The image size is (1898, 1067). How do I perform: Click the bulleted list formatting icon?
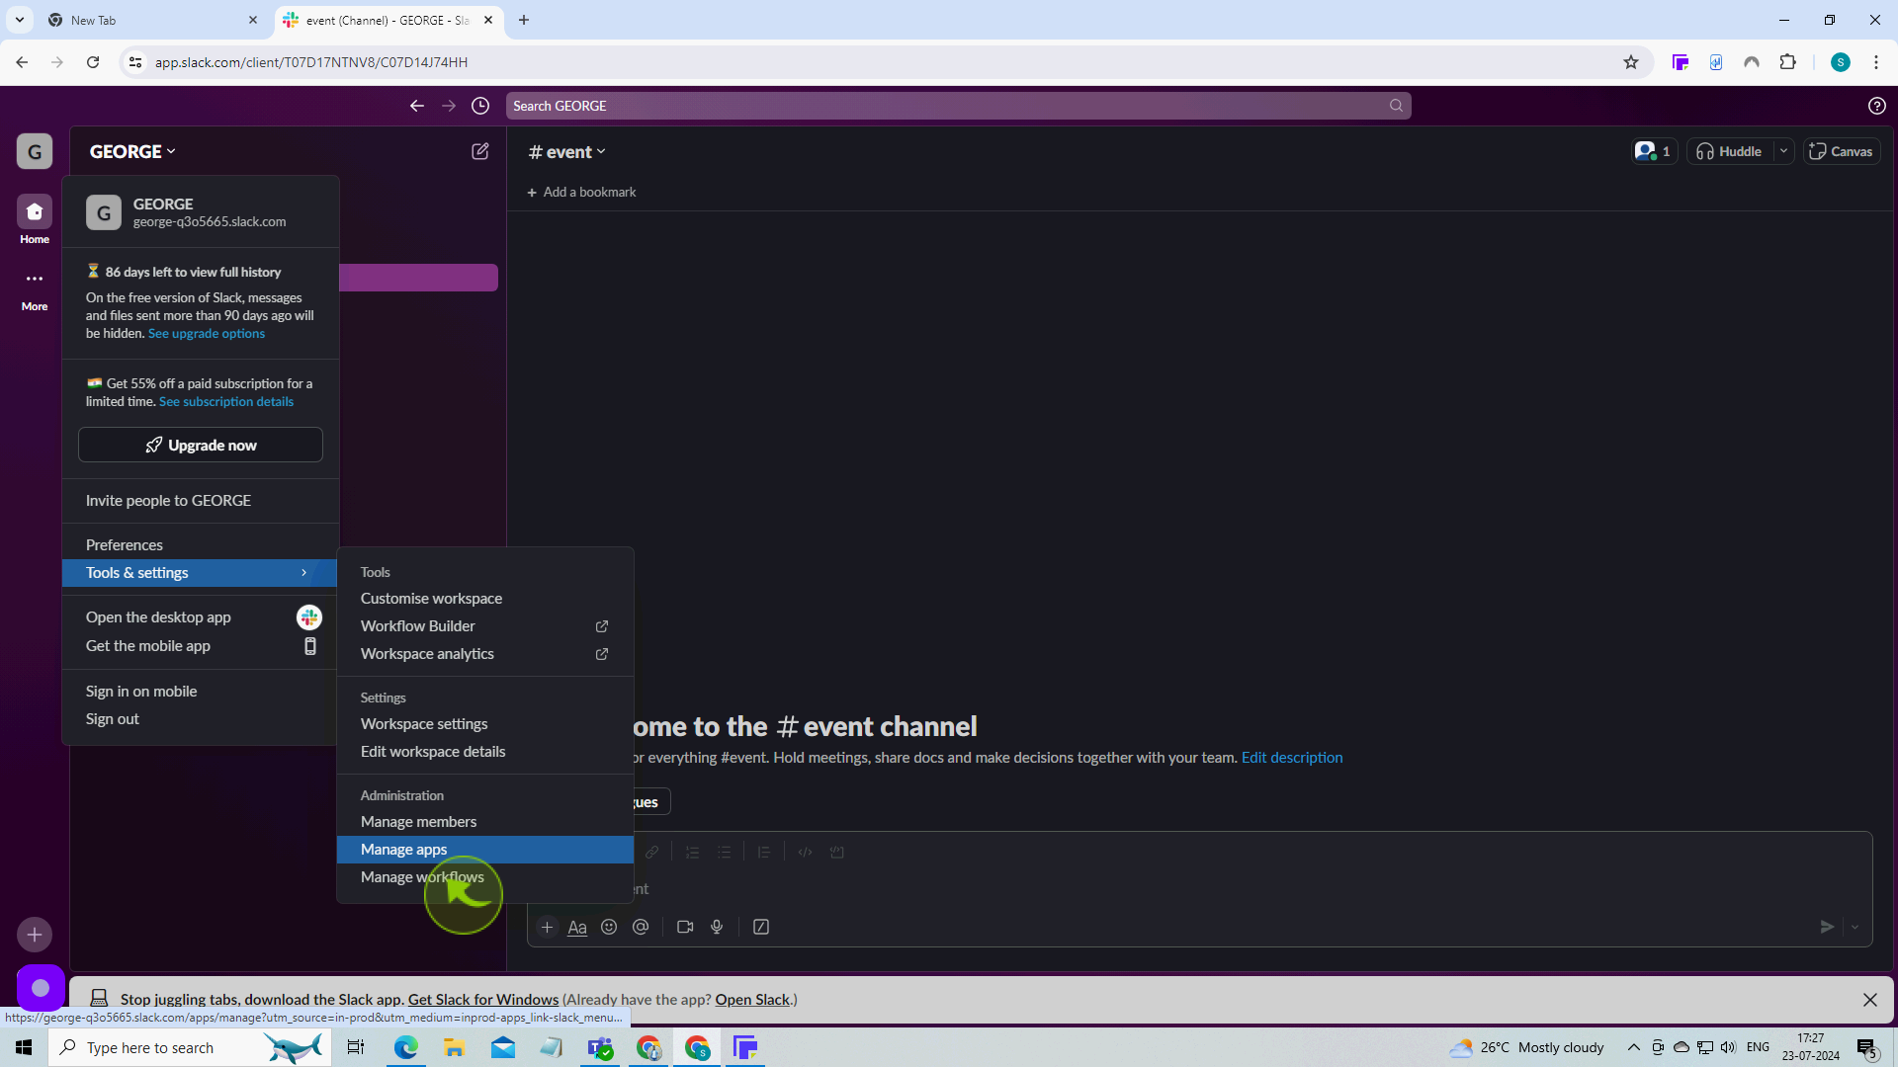[x=725, y=852]
